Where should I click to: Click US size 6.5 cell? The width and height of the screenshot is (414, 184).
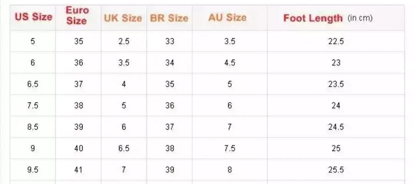click(x=33, y=84)
